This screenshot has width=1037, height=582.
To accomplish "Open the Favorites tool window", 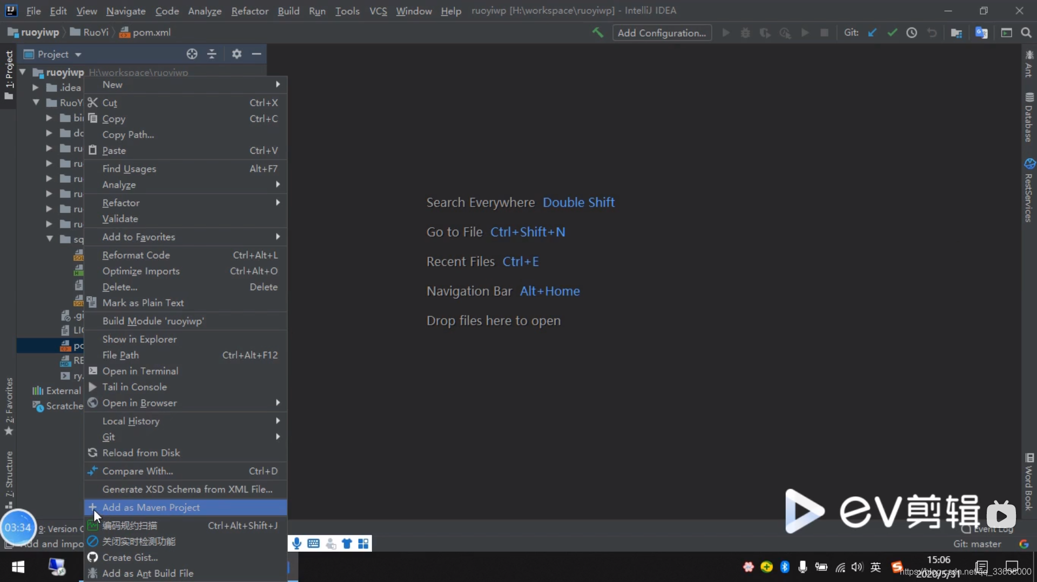I will pyautogui.click(x=9, y=406).
